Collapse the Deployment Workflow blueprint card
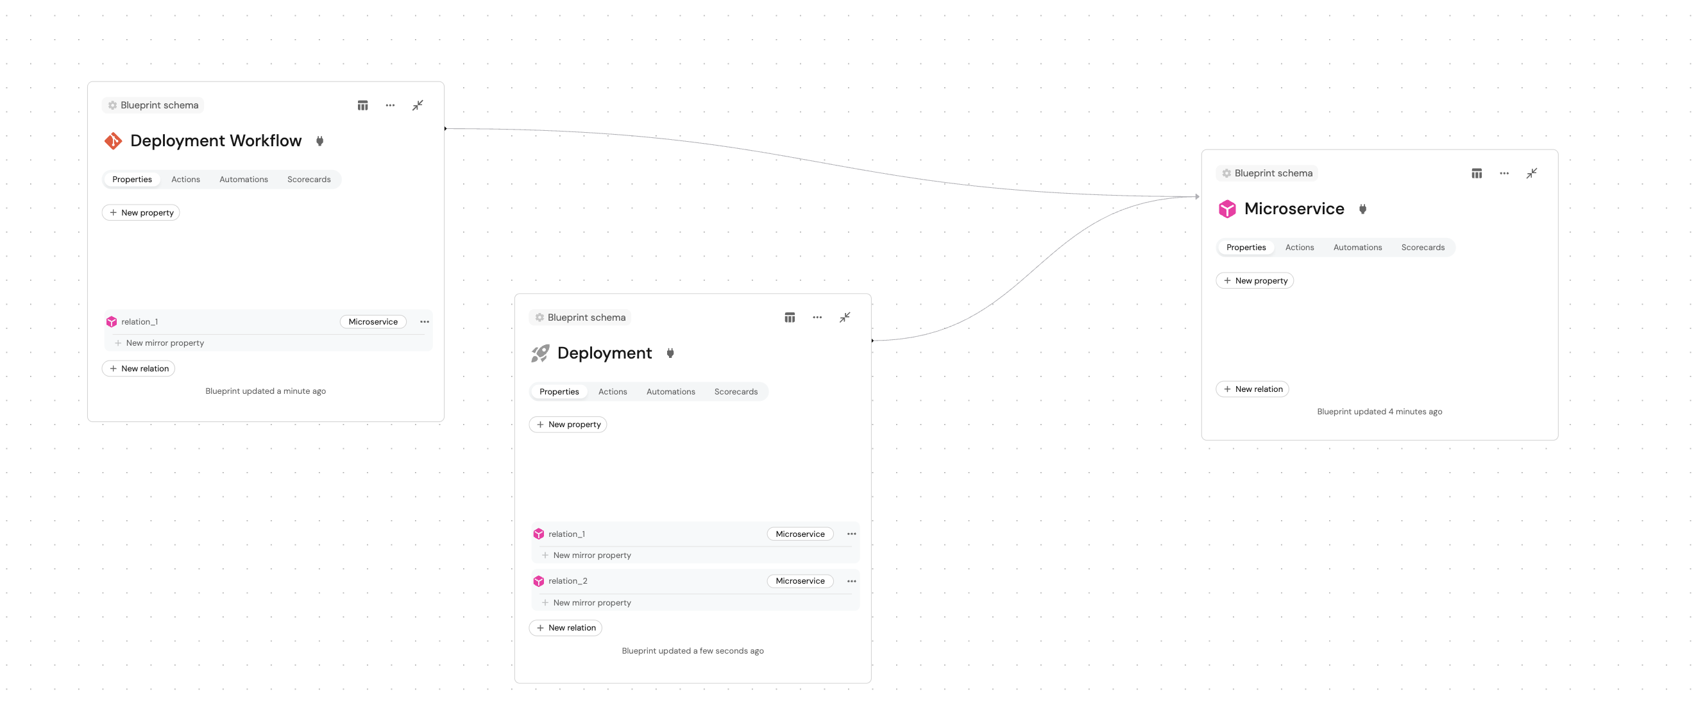Image resolution: width=1705 pixels, height=703 pixels. click(418, 105)
